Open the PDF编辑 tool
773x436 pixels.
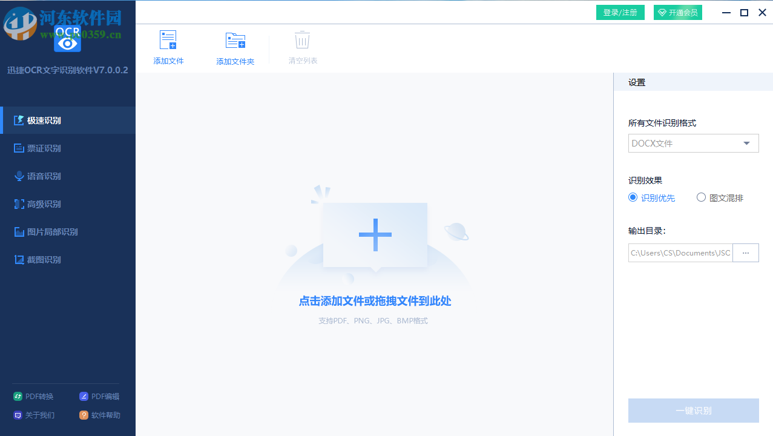tap(102, 396)
